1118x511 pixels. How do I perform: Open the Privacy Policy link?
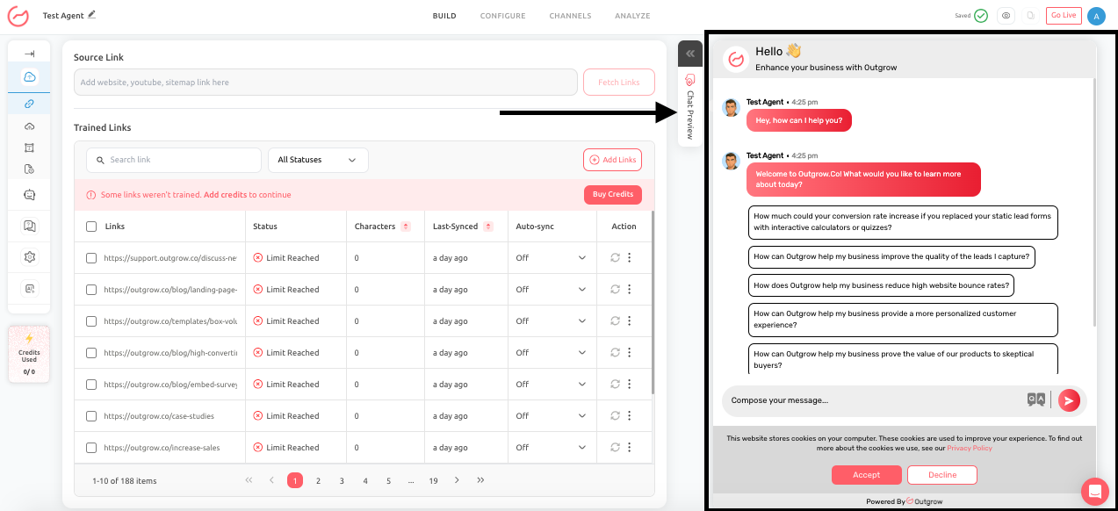point(970,449)
